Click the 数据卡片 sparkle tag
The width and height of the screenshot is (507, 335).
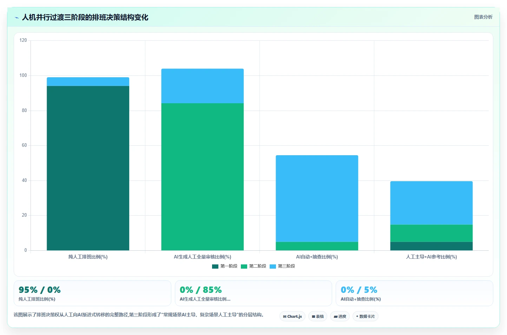point(365,316)
